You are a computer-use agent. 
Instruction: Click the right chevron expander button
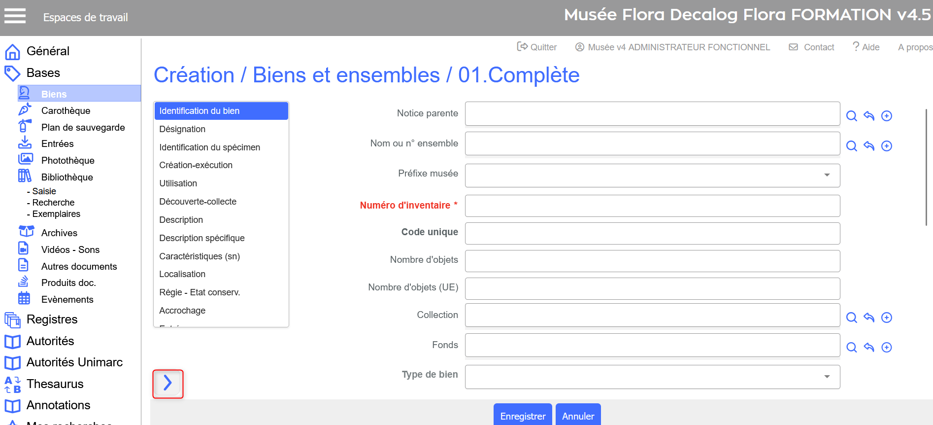pos(168,384)
